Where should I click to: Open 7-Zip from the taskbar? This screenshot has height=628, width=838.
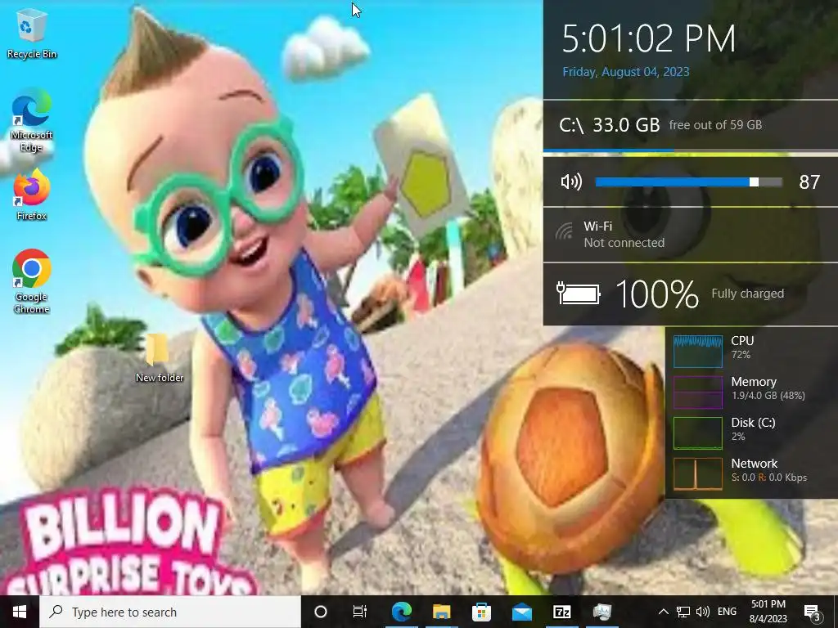click(561, 612)
